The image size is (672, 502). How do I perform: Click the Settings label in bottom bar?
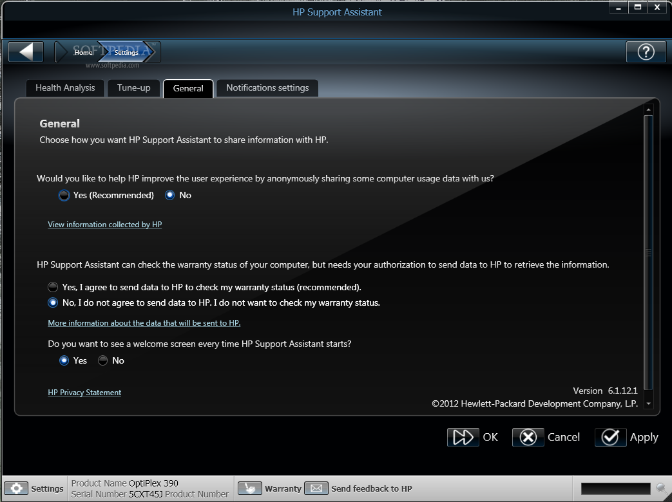47,488
